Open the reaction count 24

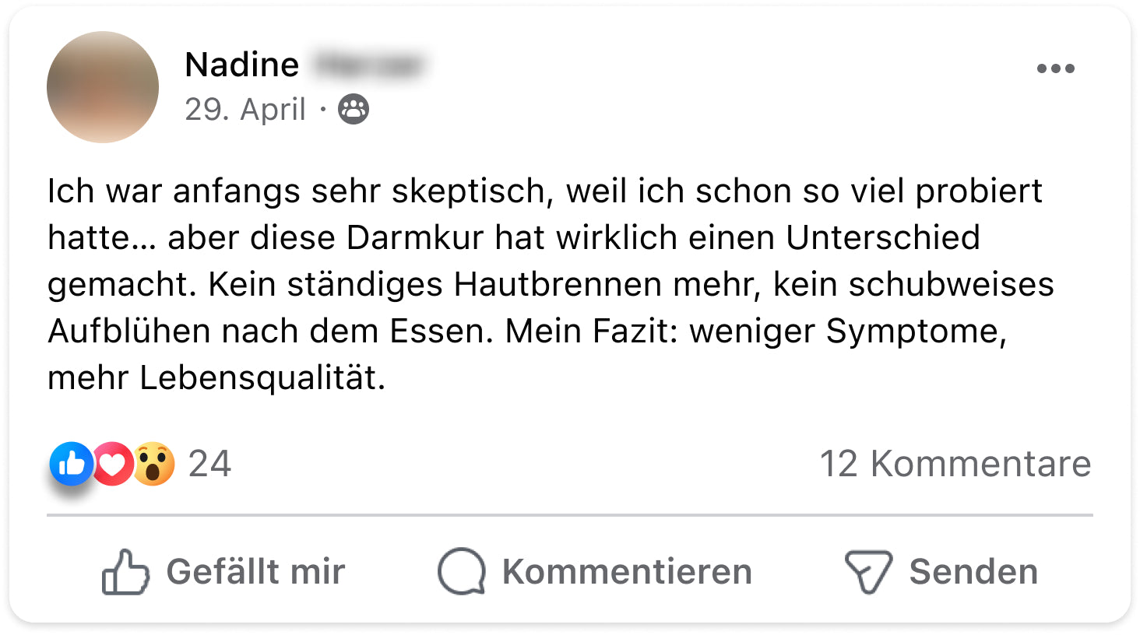[x=209, y=464]
